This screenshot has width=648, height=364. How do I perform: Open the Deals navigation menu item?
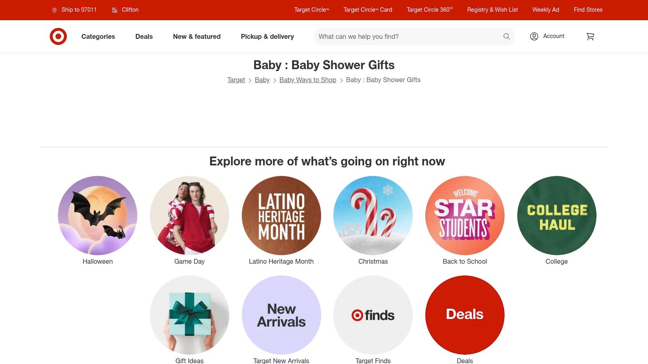(x=144, y=36)
